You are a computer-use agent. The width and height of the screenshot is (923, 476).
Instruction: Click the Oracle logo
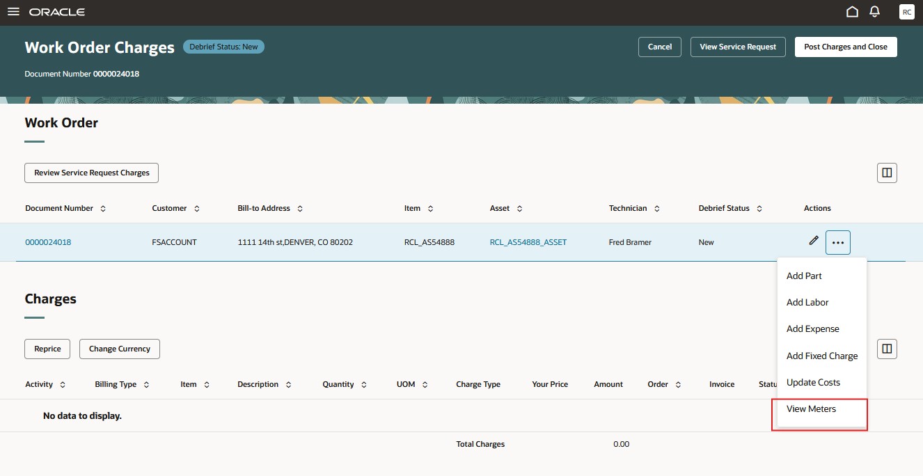tap(57, 12)
